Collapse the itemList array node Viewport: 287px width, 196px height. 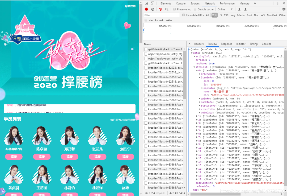194,67
